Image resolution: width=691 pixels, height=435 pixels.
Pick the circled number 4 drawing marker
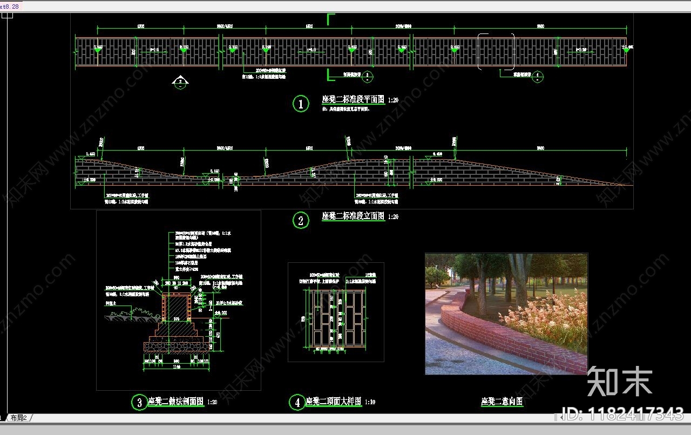[297, 402]
